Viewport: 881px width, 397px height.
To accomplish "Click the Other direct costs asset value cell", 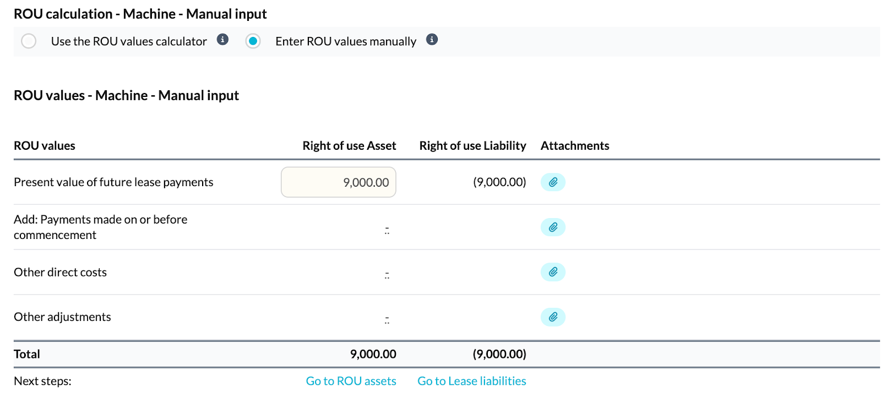I will point(387,275).
